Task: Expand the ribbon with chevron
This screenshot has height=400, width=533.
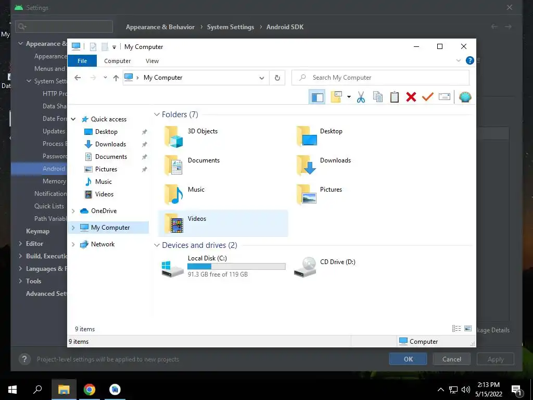Action: 458,60
